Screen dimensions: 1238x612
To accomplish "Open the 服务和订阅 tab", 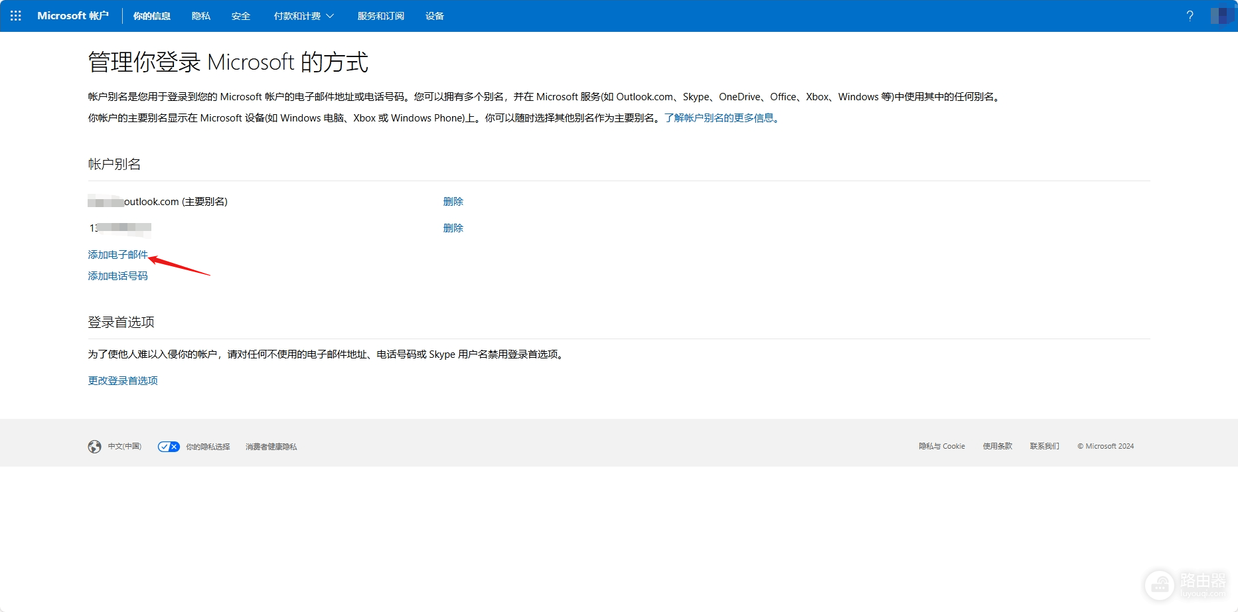I will point(381,16).
